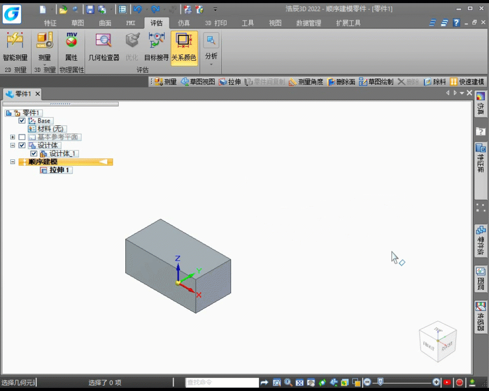Click the YouTube icon in status bar
Viewport: 489px width, 391px height.
(447, 382)
